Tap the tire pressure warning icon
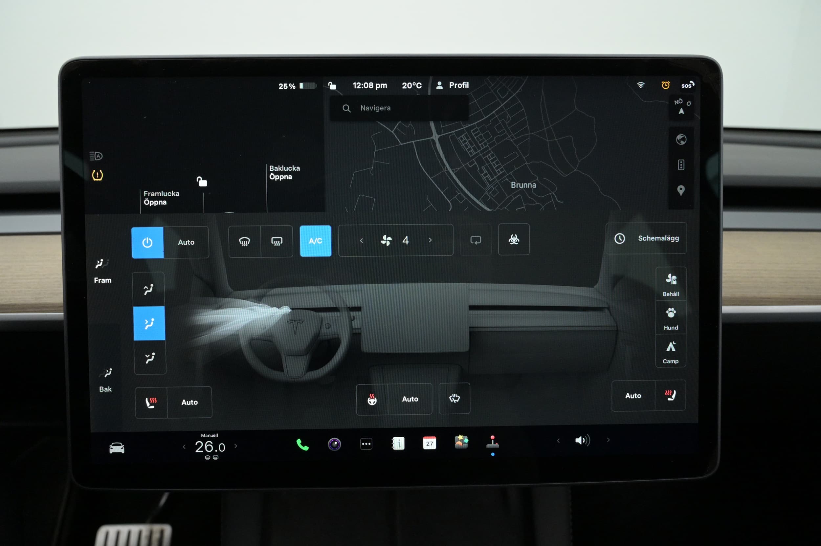The width and height of the screenshot is (821, 546). pyautogui.click(x=97, y=175)
